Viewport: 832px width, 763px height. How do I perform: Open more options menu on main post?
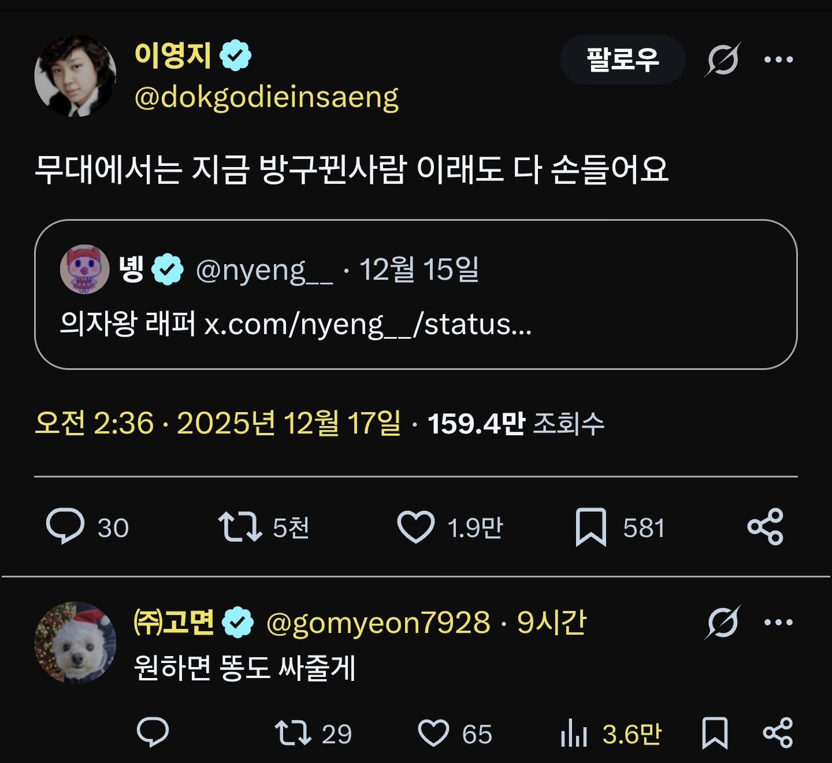point(778,60)
